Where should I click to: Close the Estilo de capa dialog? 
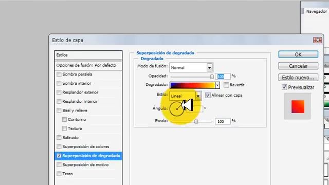tap(317, 40)
